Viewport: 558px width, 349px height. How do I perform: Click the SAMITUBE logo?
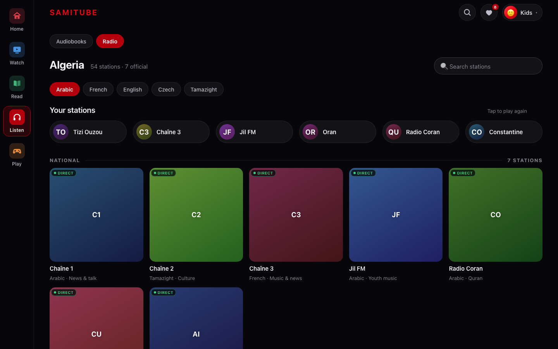[74, 12]
